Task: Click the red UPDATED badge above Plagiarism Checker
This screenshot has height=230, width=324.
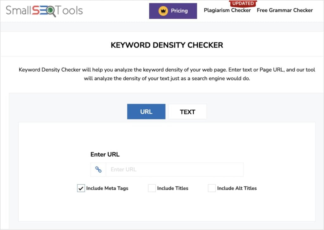Action: click(243, 3)
